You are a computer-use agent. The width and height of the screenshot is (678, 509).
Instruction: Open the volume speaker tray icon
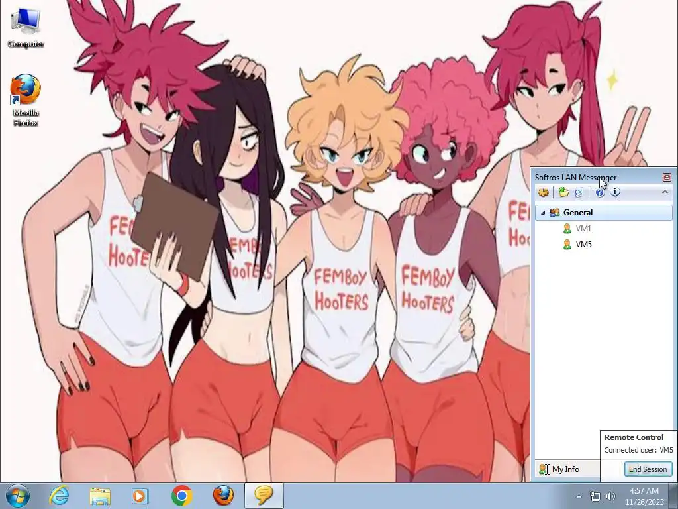(610, 496)
